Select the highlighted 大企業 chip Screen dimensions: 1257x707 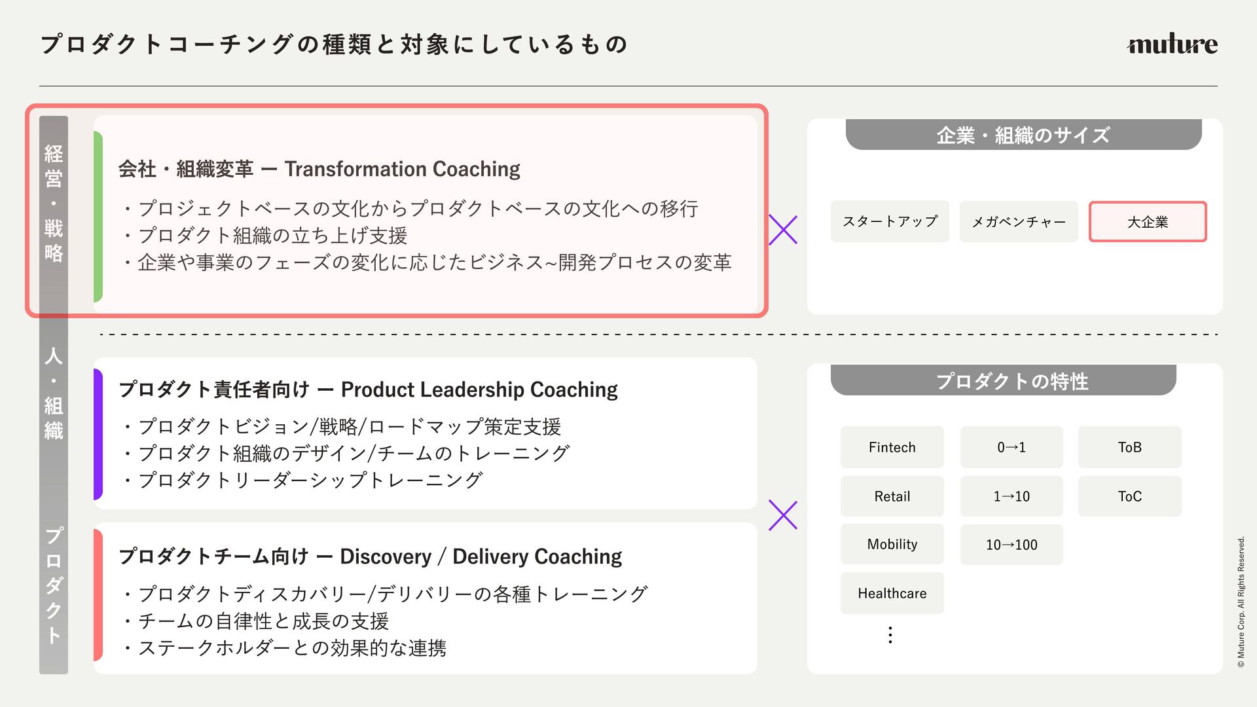point(1148,222)
